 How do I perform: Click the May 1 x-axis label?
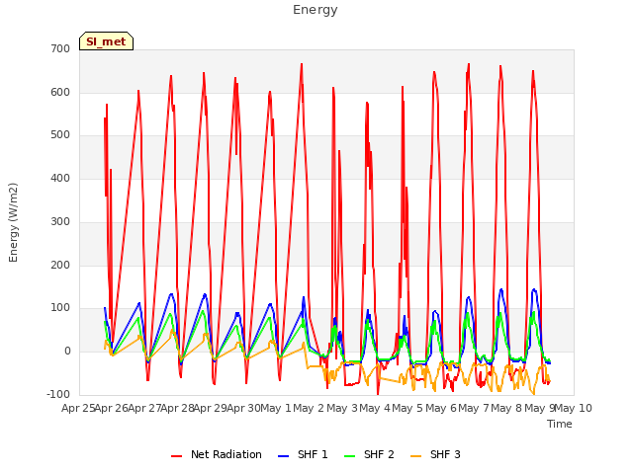[276, 408]
